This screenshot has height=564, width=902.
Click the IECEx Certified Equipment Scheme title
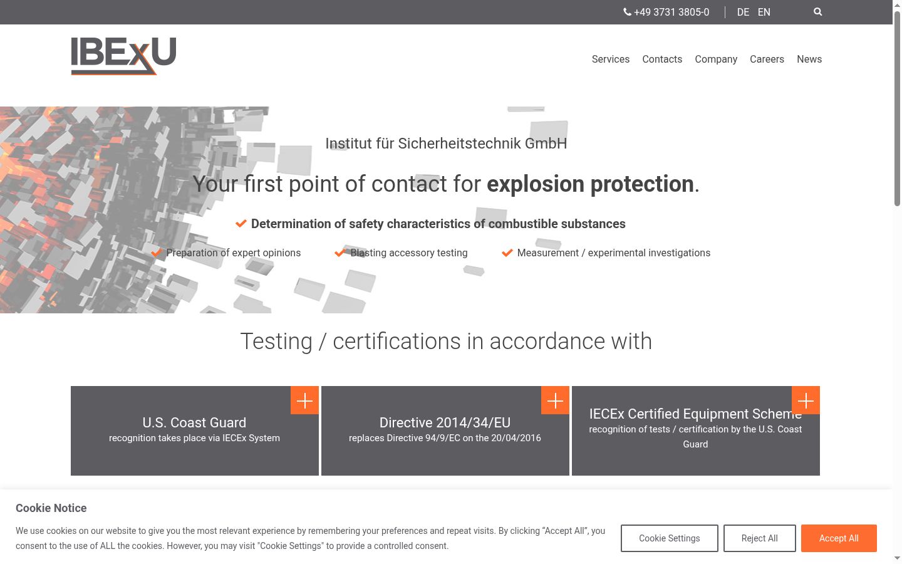click(x=695, y=414)
